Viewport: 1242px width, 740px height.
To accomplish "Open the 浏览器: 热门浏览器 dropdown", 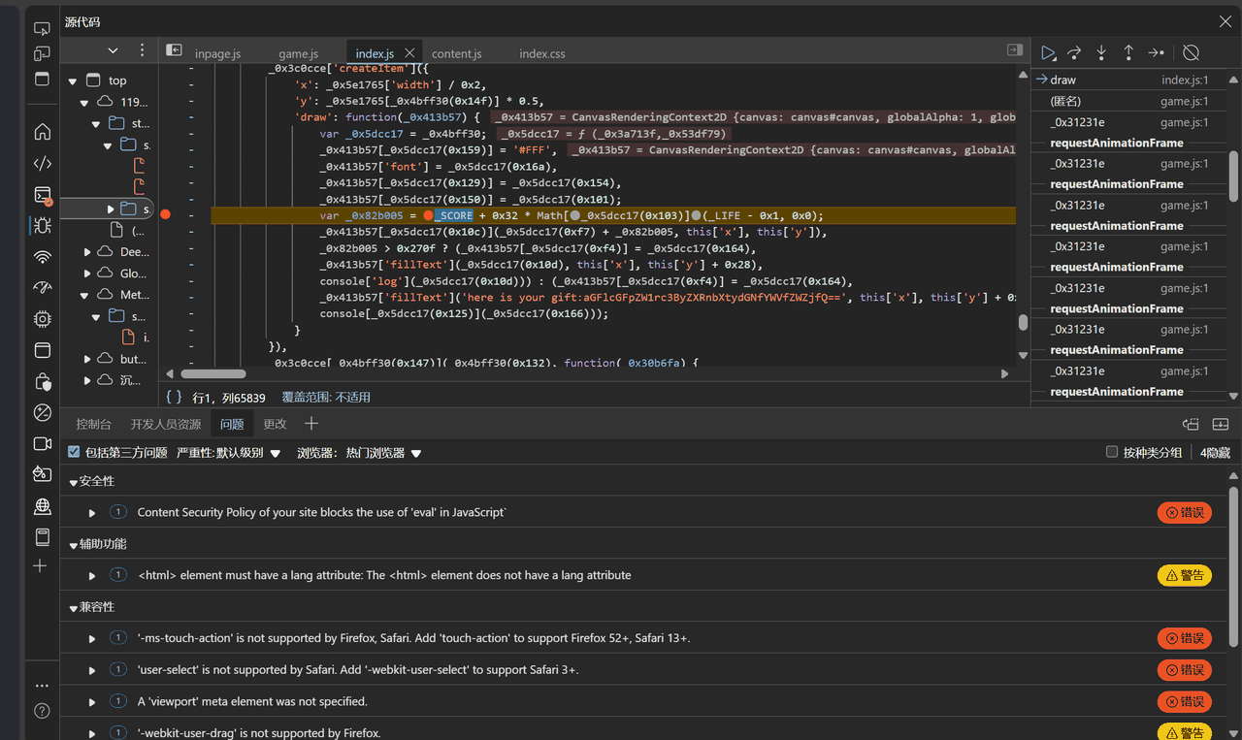I will (x=359, y=453).
